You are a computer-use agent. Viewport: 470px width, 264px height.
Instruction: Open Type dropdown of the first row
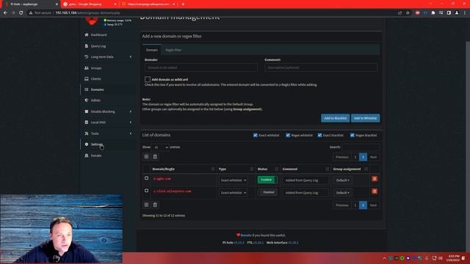coord(234,180)
